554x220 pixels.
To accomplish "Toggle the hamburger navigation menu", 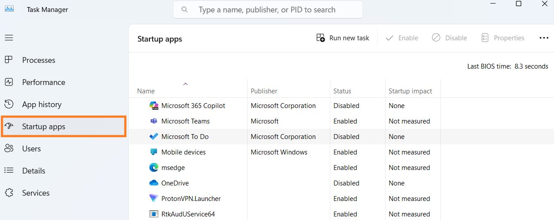I will 9,38.
